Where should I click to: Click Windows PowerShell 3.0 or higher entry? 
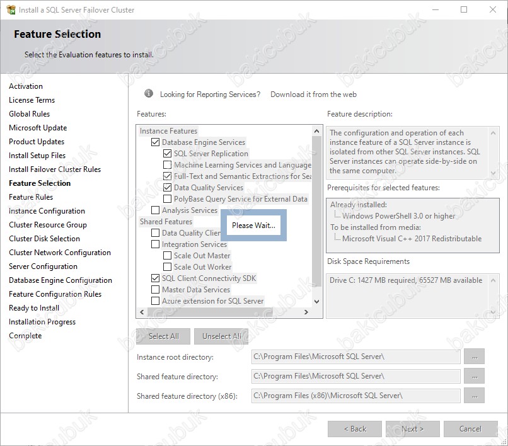[398, 216]
